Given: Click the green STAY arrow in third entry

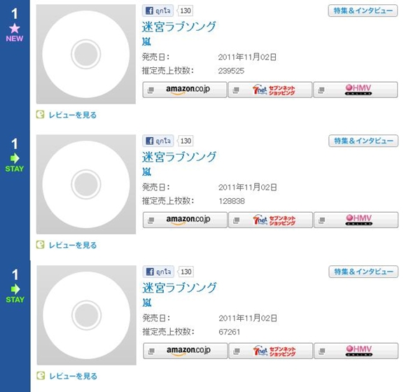Looking at the screenshot, I should [15, 289].
